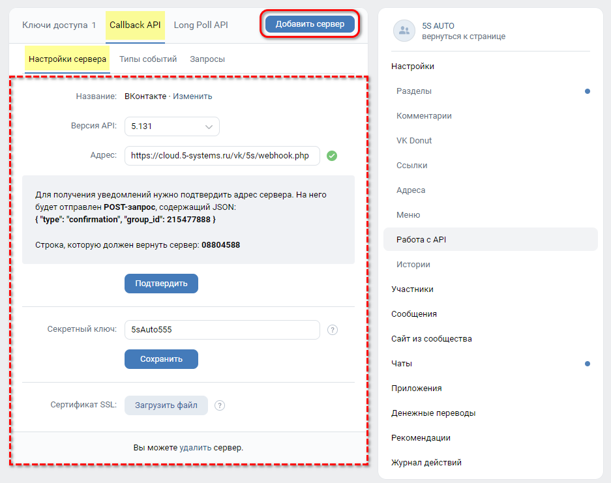Click the 5S AUTO community name
The width and height of the screenshot is (611, 483).
(x=438, y=25)
